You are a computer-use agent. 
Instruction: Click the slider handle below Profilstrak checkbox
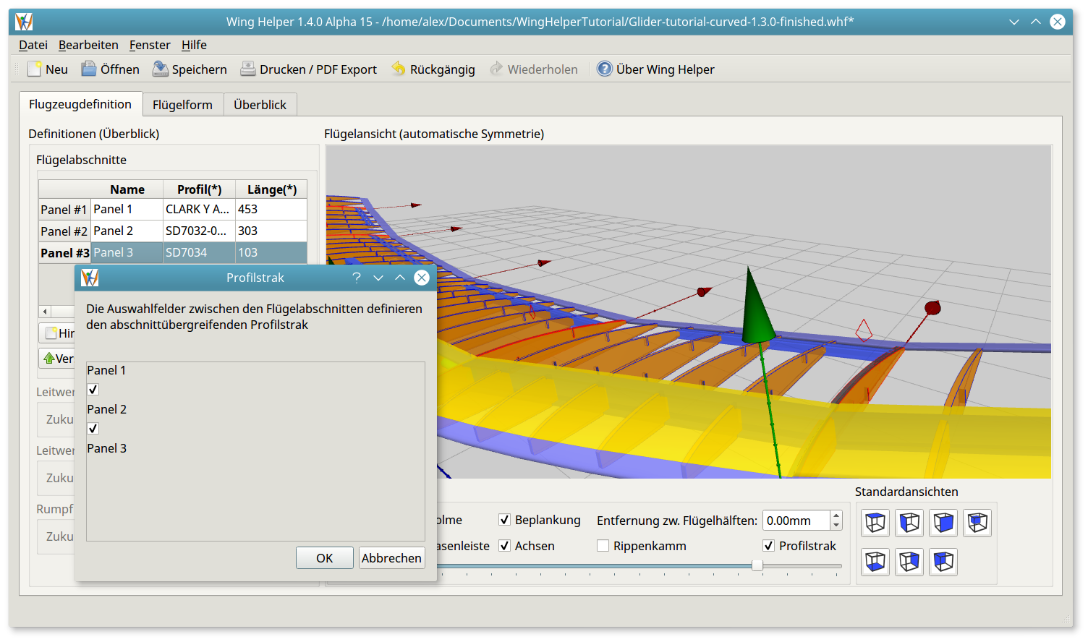[x=757, y=565]
